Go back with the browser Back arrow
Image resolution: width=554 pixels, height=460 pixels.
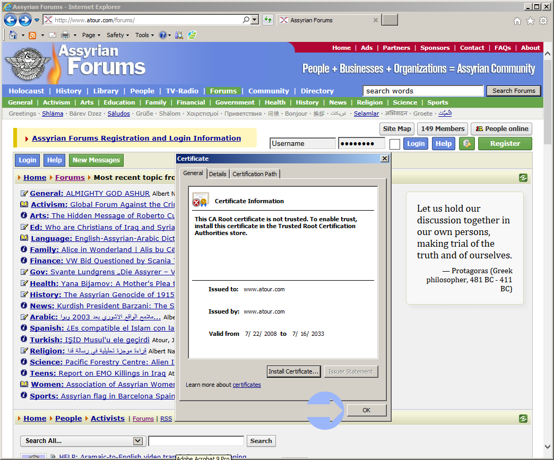[10, 20]
